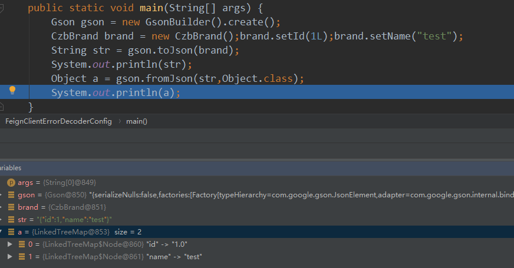The height and width of the screenshot is (268, 514).
Task: Click the highlighted System.out.println(a) line
Action: pyautogui.click(x=257, y=92)
